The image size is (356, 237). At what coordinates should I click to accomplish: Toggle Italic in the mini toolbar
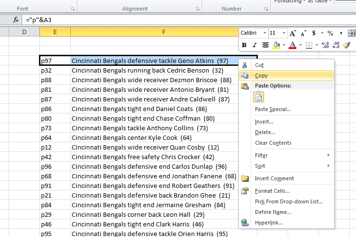point(254,45)
